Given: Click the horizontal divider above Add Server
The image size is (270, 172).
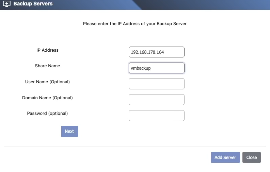Looking at the screenshot, I should point(135,147).
